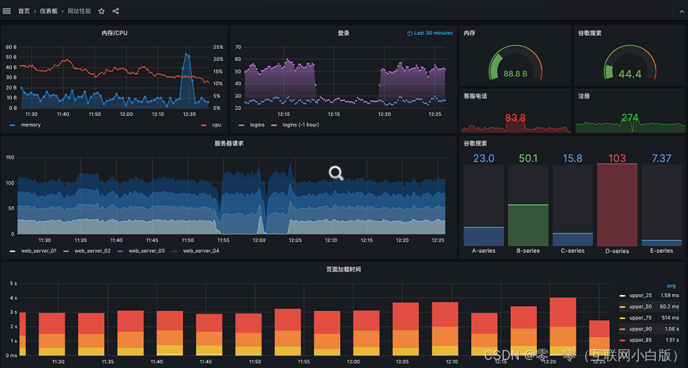This screenshot has width=688, height=368.
Task: Click upper_90 legend color swatch
Action: point(622,329)
